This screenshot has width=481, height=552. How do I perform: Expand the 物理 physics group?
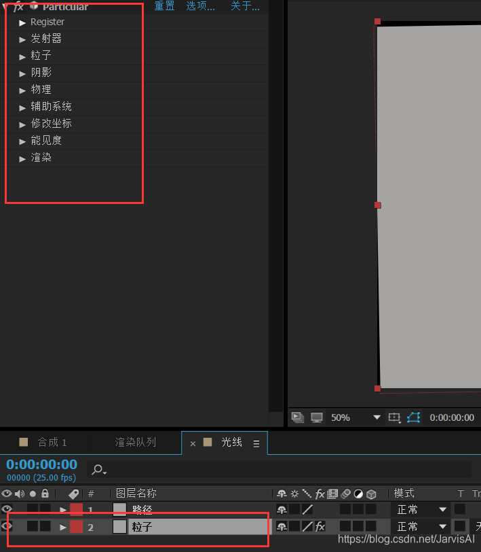click(22, 90)
